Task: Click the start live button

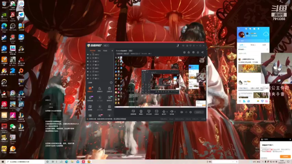Action: pos(199,112)
